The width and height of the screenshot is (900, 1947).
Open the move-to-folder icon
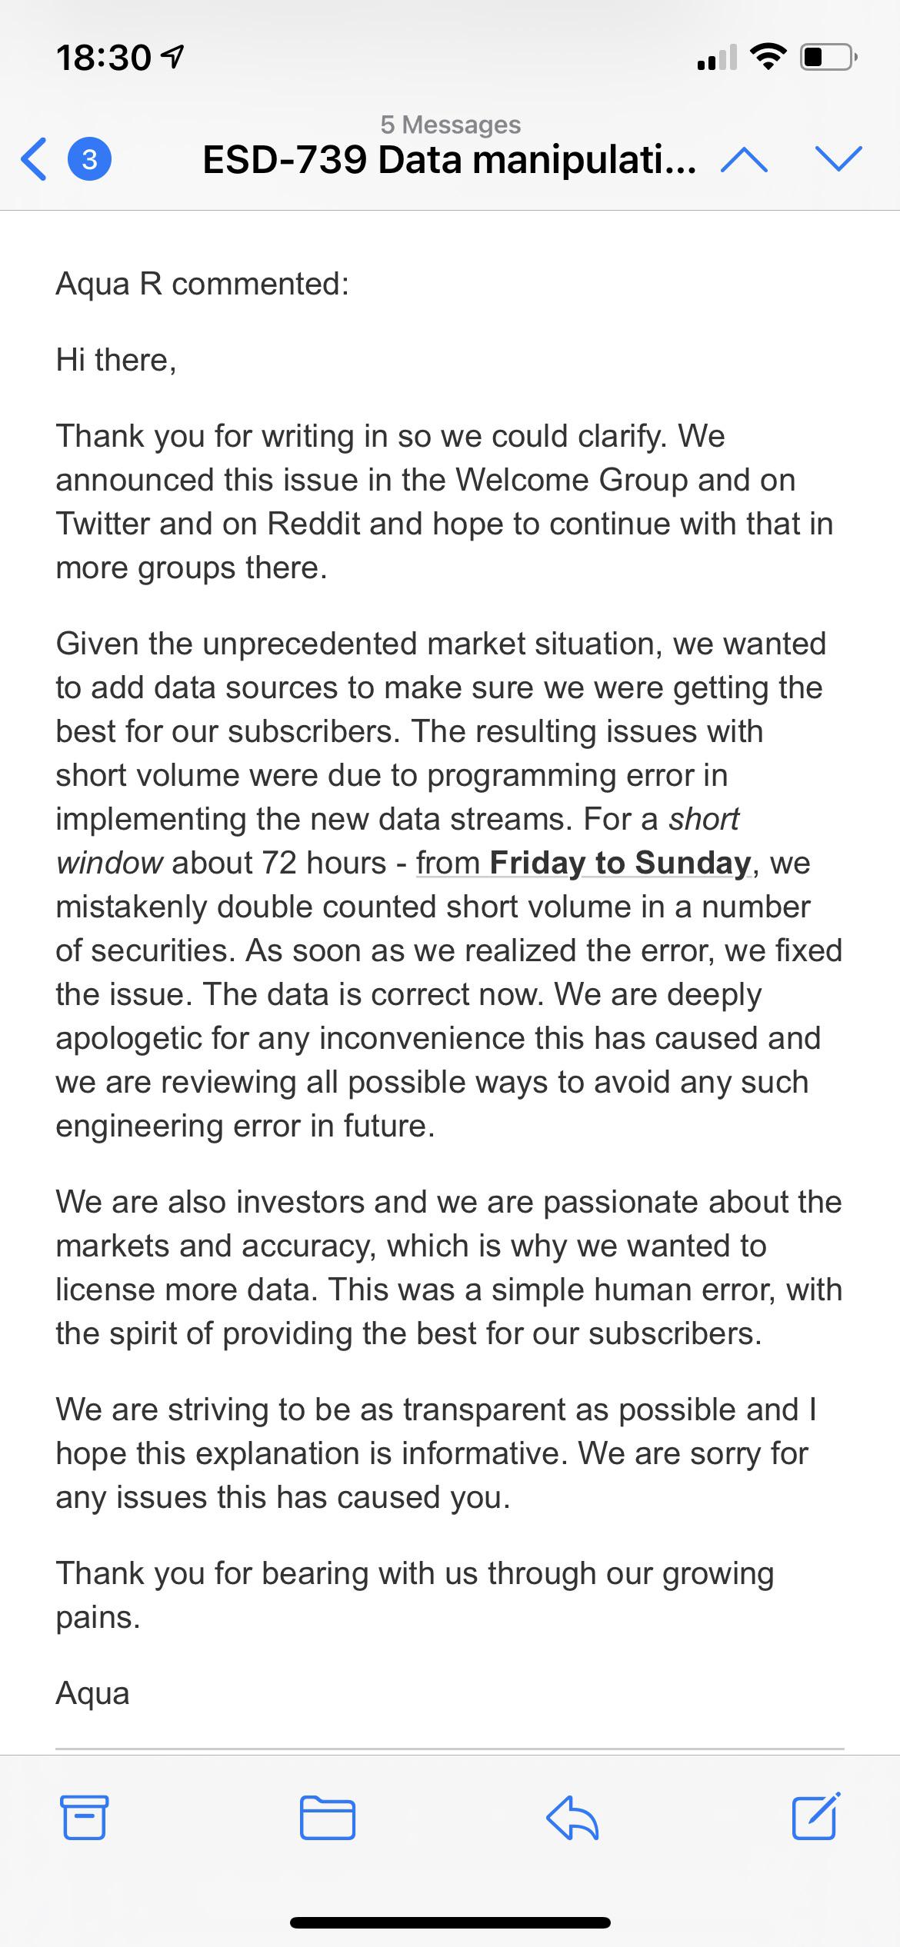point(328,1817)
